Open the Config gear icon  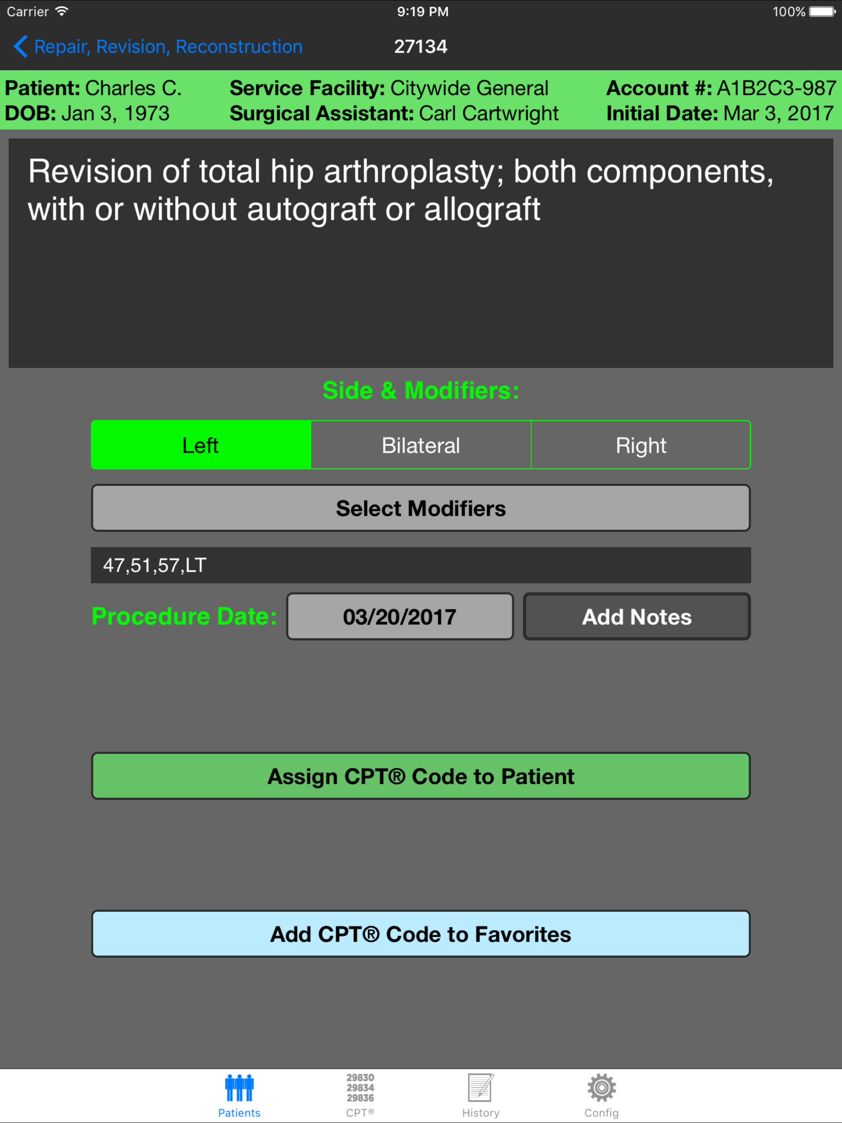click(x=601, y=1088)
